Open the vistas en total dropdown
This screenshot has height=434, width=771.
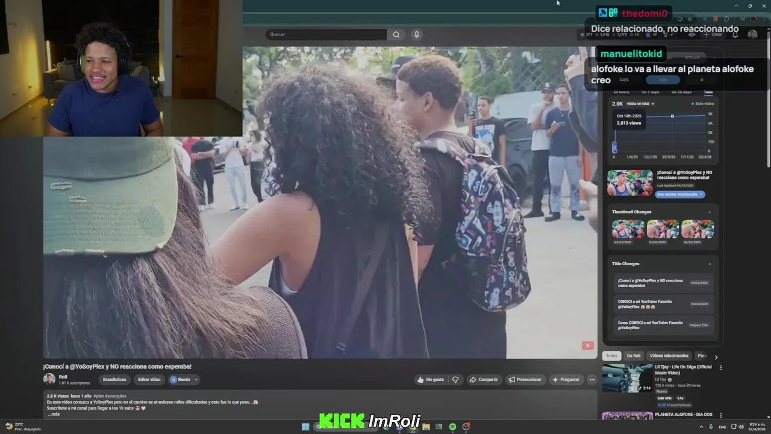640,104
